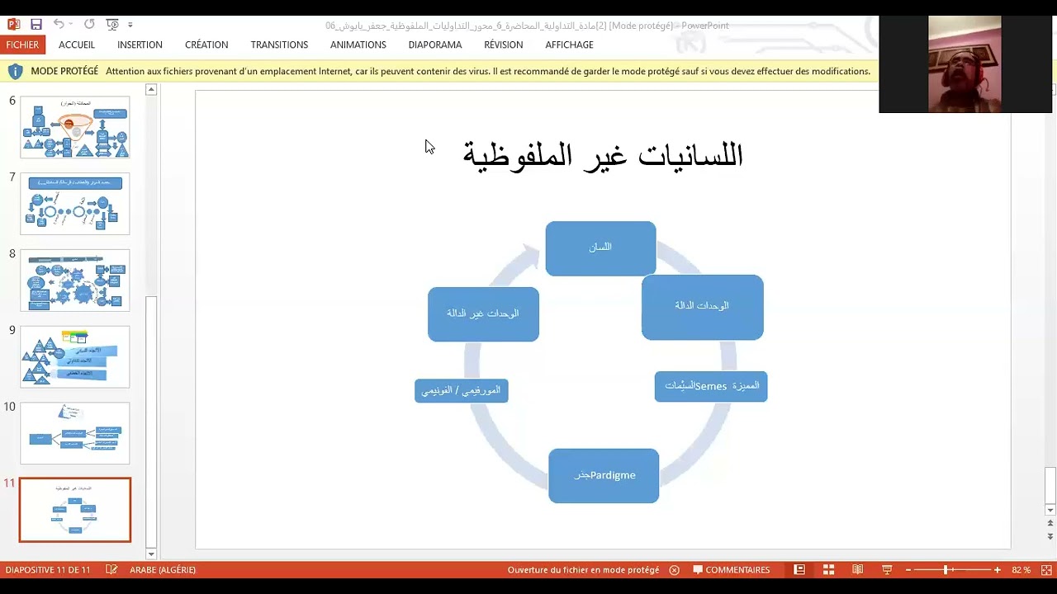Open the FICHIER tab
Viewport: 1057px width, 594px height.
(22, 45)
